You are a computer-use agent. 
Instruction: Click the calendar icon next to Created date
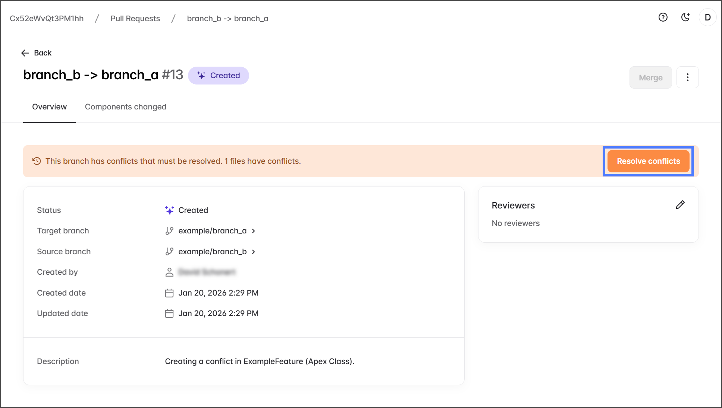click(169, 293)
